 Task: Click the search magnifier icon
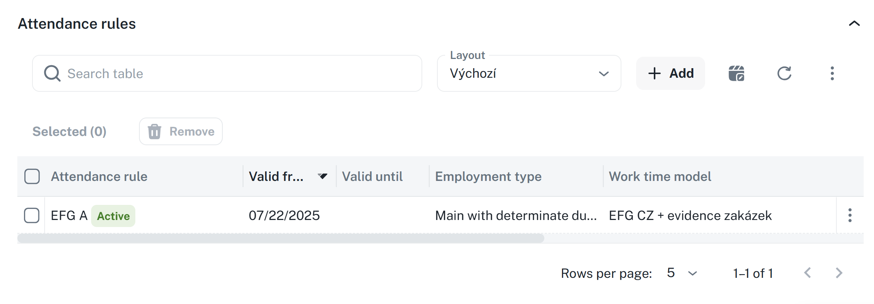point(52,73)
